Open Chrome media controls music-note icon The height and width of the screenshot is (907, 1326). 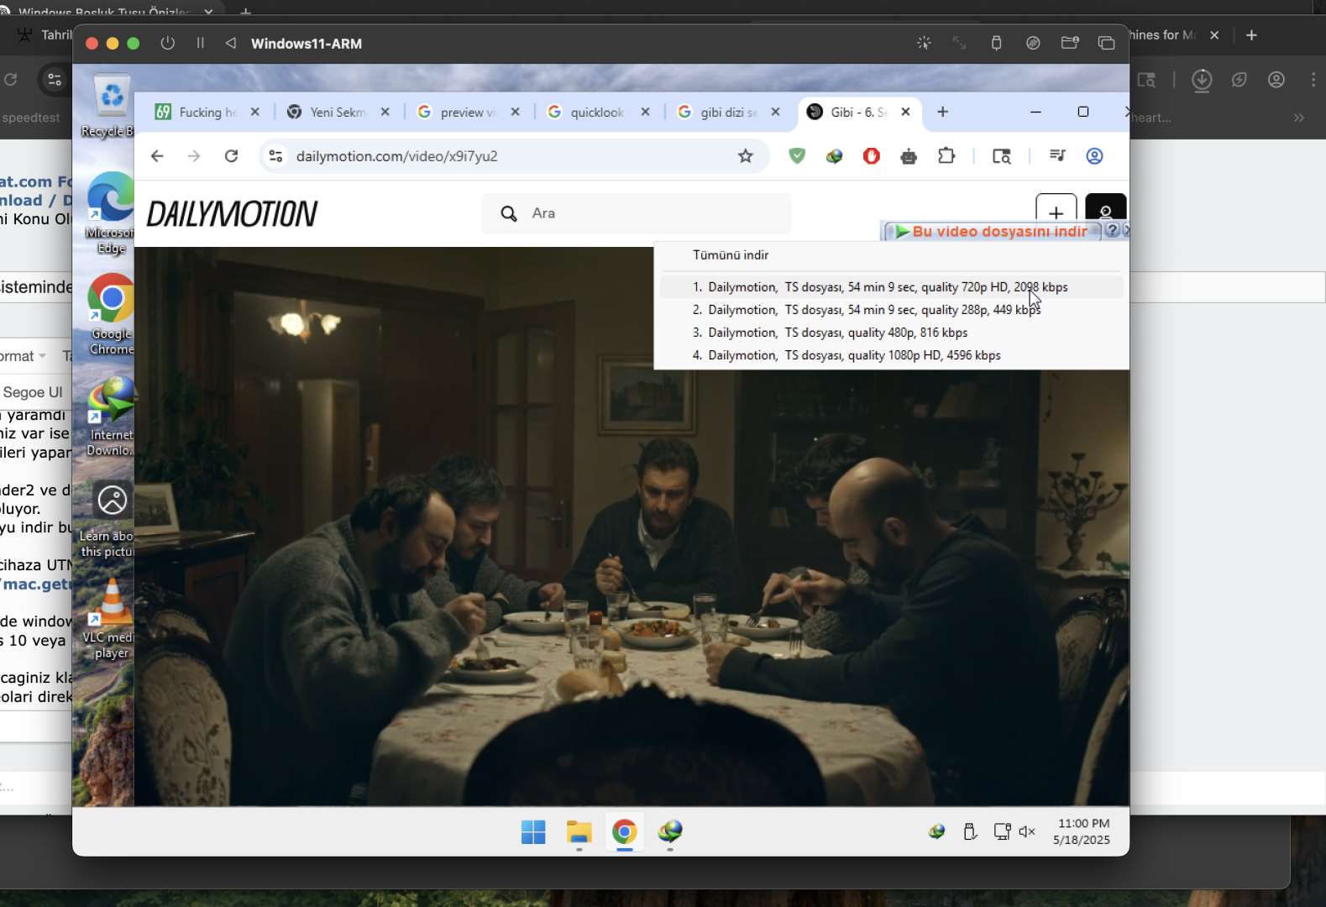(1057, 155)
